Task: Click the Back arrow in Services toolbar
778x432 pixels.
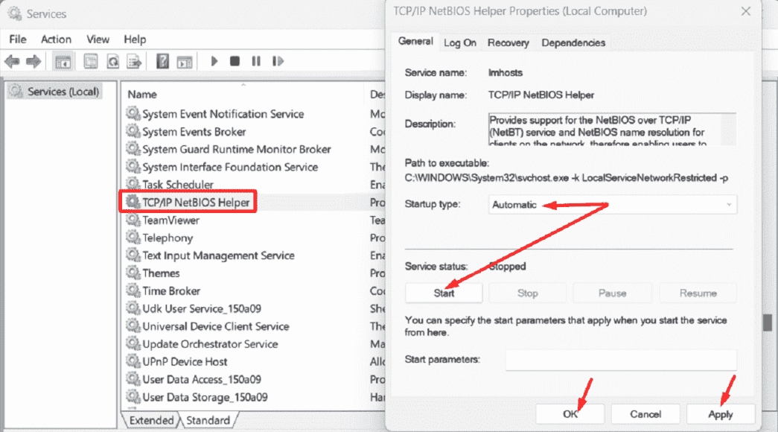Action: click(12, 62)
